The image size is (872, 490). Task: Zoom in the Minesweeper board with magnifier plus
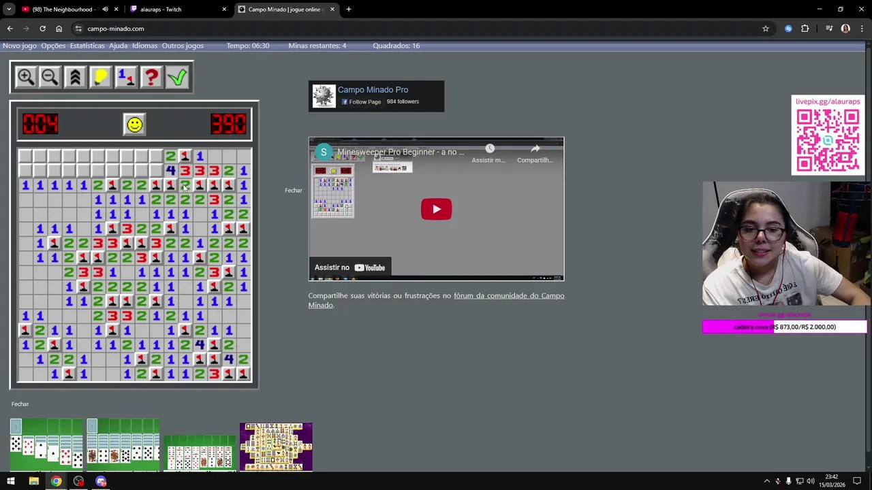pos(26,77)
